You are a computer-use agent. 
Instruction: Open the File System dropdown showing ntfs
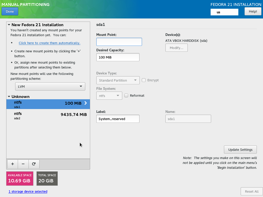[x=109, y=95]
